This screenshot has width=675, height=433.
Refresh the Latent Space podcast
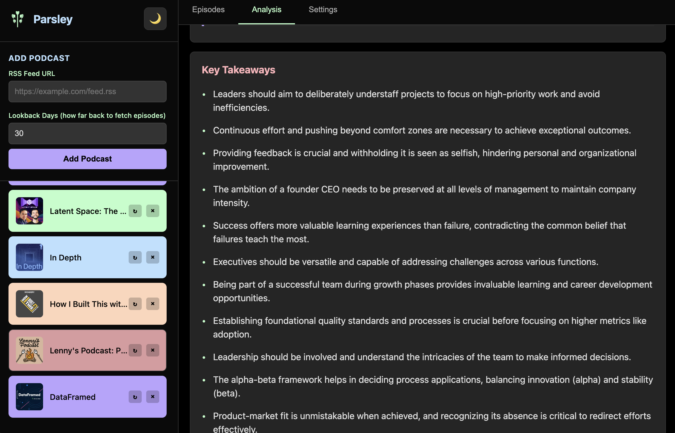coord(135,211)
